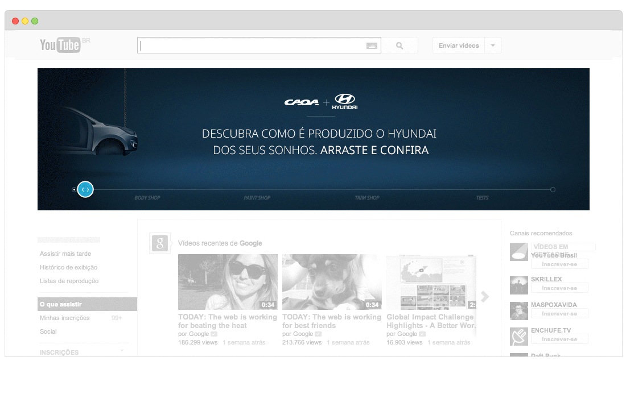Image resolution: width=626 pixels, height=415 pixels.
Task: Open the on-screen keyboard icon in search box
Action: click(372, 46)
